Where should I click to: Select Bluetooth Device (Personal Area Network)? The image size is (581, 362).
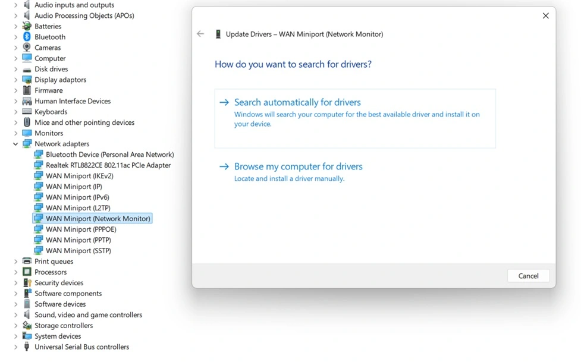[109, 155]
